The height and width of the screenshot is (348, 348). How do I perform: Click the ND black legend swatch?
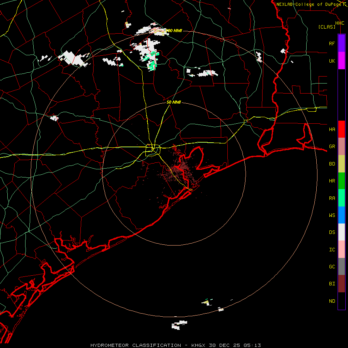341,301
